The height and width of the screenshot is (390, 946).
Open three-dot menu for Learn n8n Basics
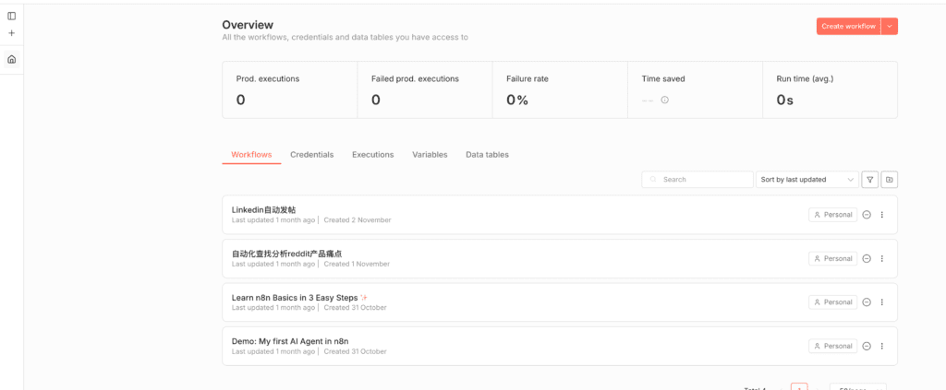click(x=881, y=302)
